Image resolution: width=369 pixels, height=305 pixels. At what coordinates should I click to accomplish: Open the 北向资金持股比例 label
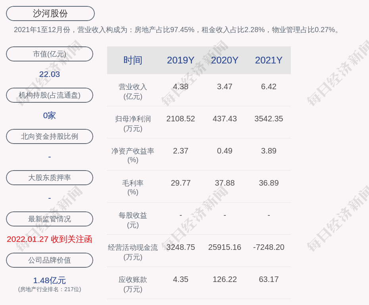(x=50, y=136)
